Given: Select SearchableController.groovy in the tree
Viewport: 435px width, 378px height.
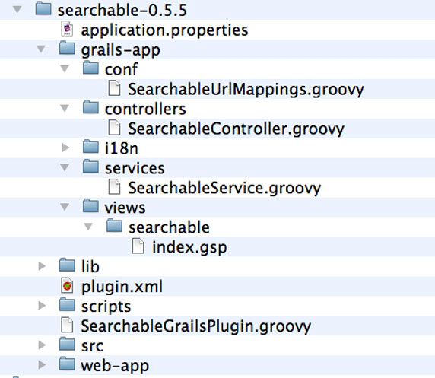Looking at the screenshot, I should (236, 129).
